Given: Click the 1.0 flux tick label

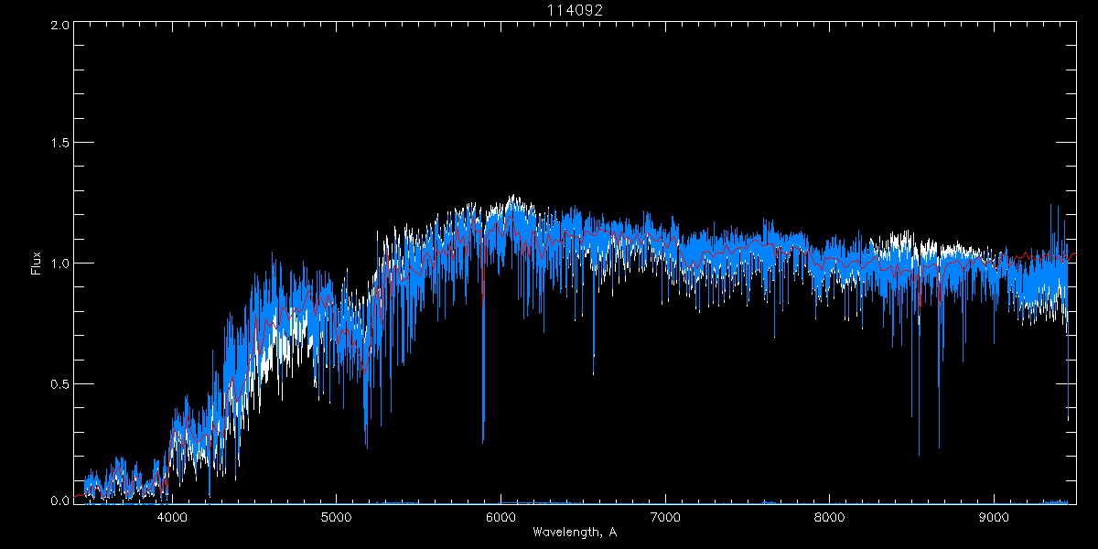Looking at the screenshot, I should point(59,264).
